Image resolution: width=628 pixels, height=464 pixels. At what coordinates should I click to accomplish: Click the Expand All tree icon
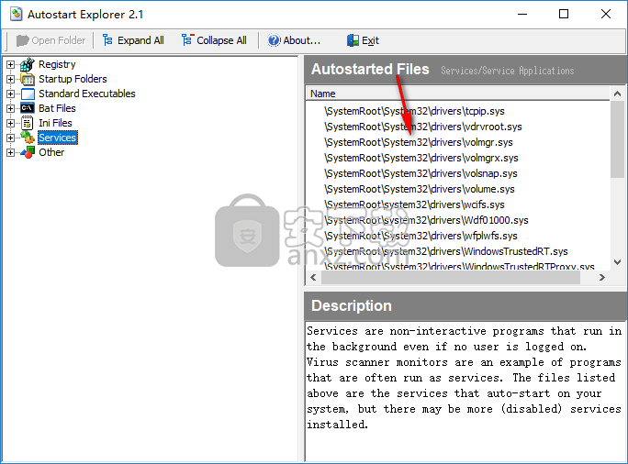click(107, 40)
